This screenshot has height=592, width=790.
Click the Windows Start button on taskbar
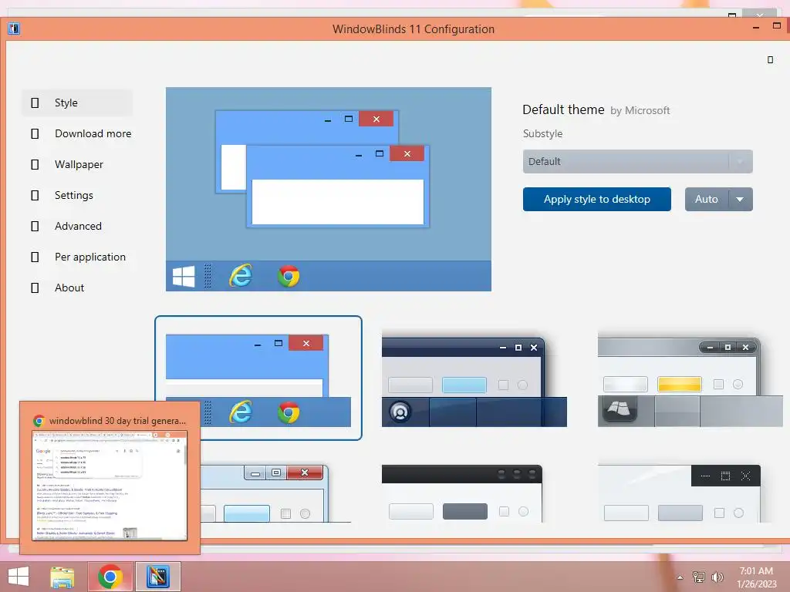[19, 577]
